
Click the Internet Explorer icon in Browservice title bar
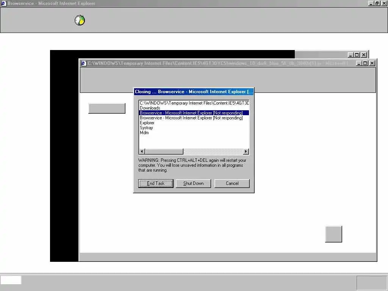coord(3,3)
